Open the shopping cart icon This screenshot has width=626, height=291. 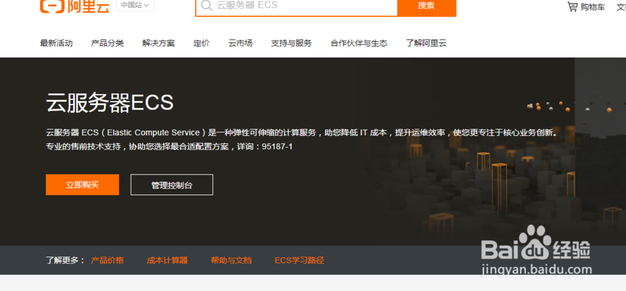(x=573, y=6)
